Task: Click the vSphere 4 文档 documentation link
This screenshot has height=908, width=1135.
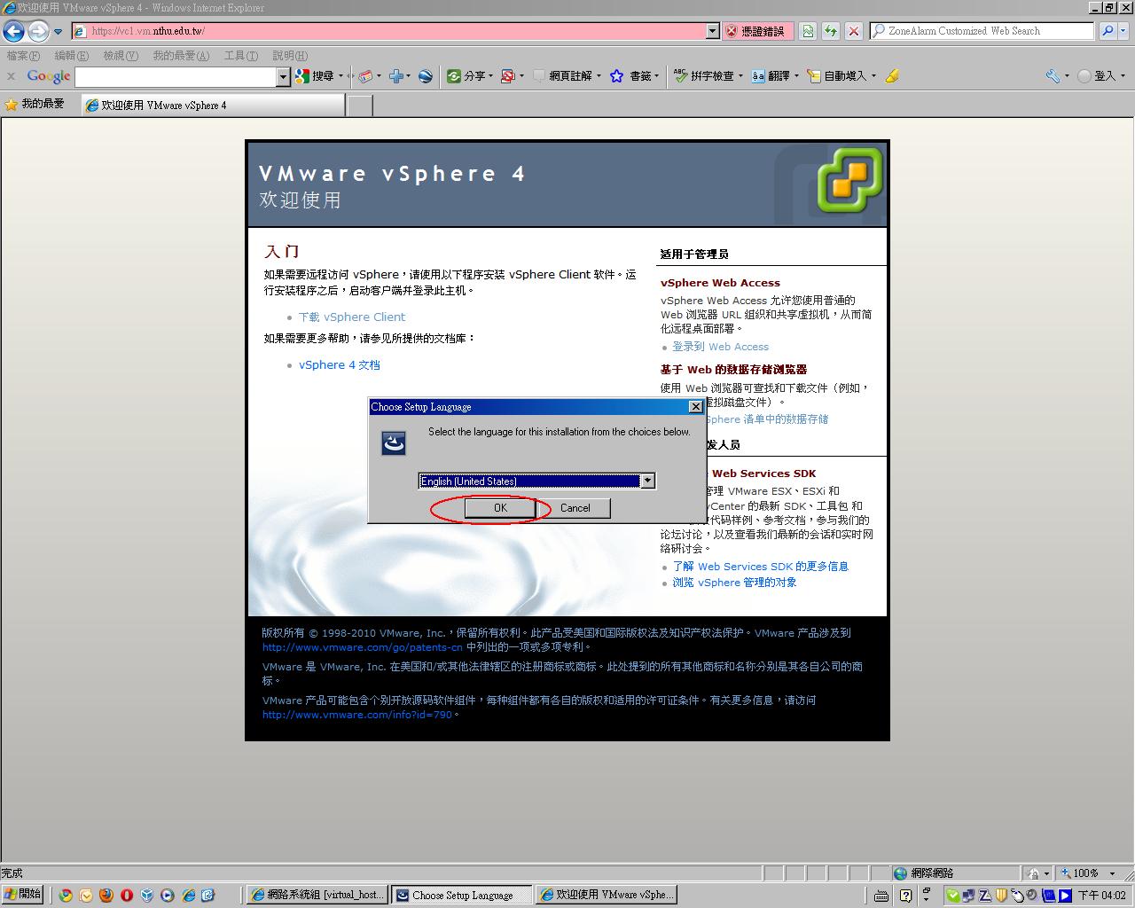Action: click(x=339, y=365)
